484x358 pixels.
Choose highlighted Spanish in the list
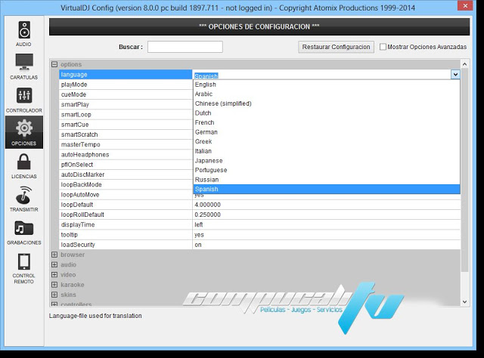pos(327,189)
